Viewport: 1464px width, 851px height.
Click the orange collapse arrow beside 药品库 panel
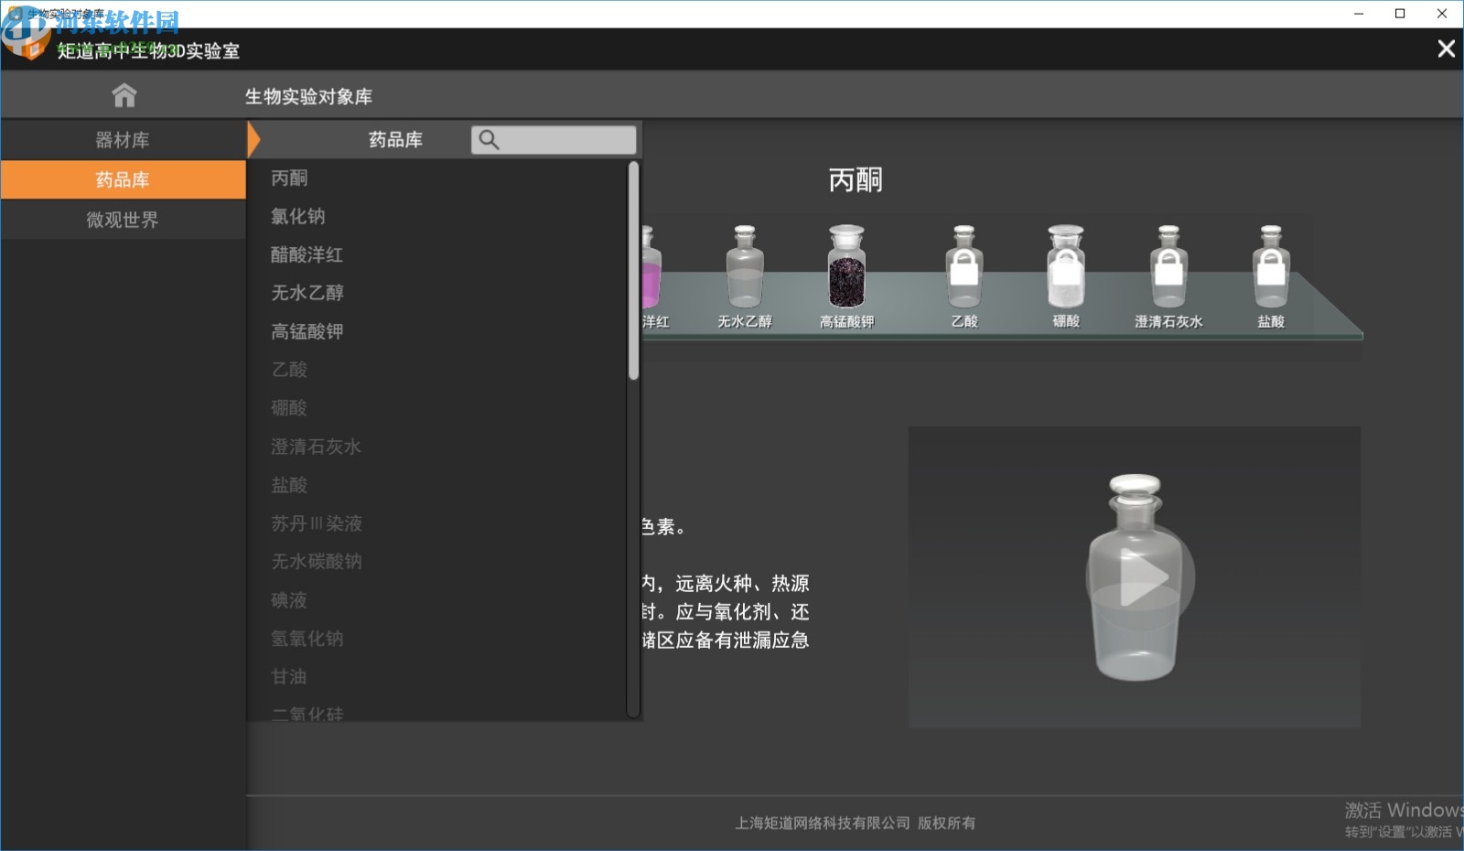(x=253, y=139)
